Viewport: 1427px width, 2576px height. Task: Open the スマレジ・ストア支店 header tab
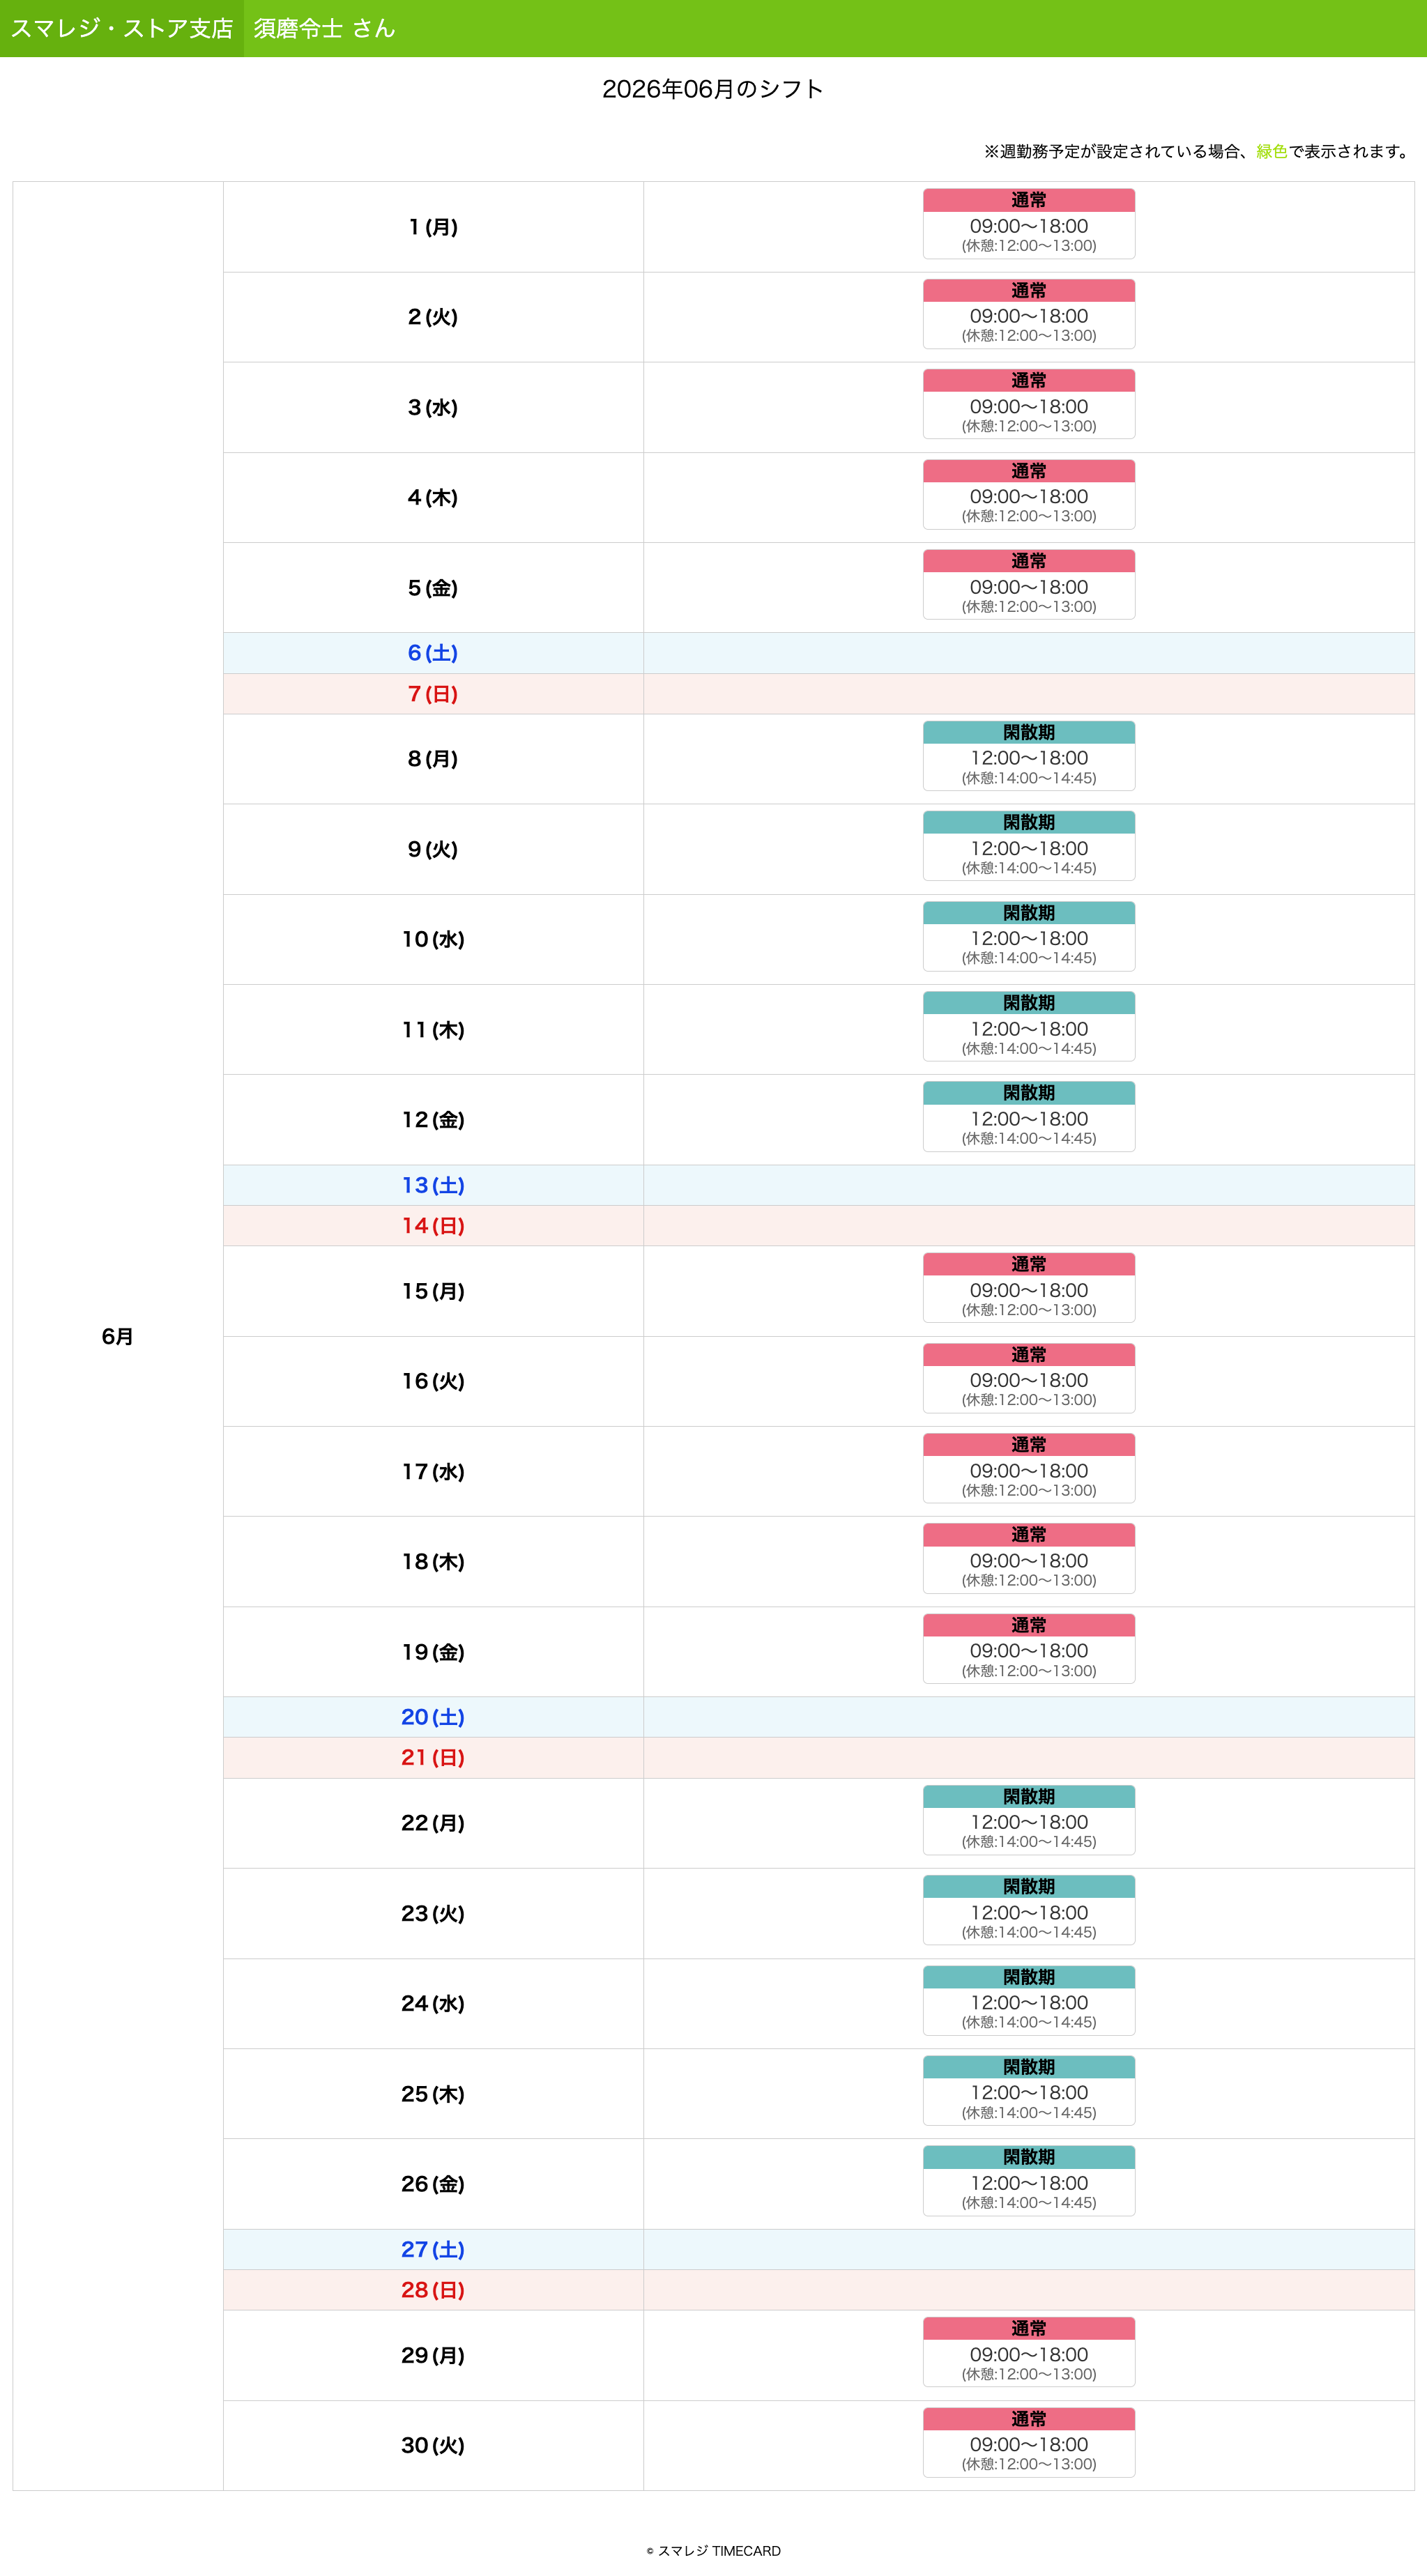pos(122,28)
